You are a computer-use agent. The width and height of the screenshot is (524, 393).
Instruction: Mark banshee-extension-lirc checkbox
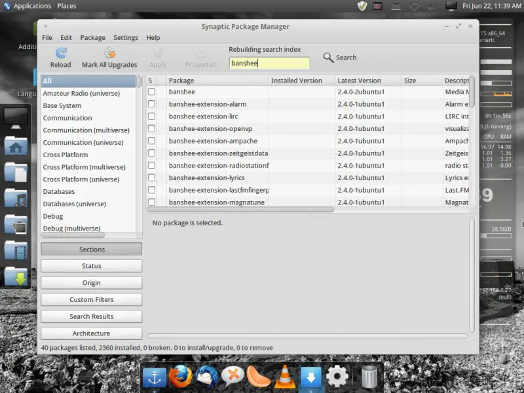pyautogui.click(x=152, y=117)
